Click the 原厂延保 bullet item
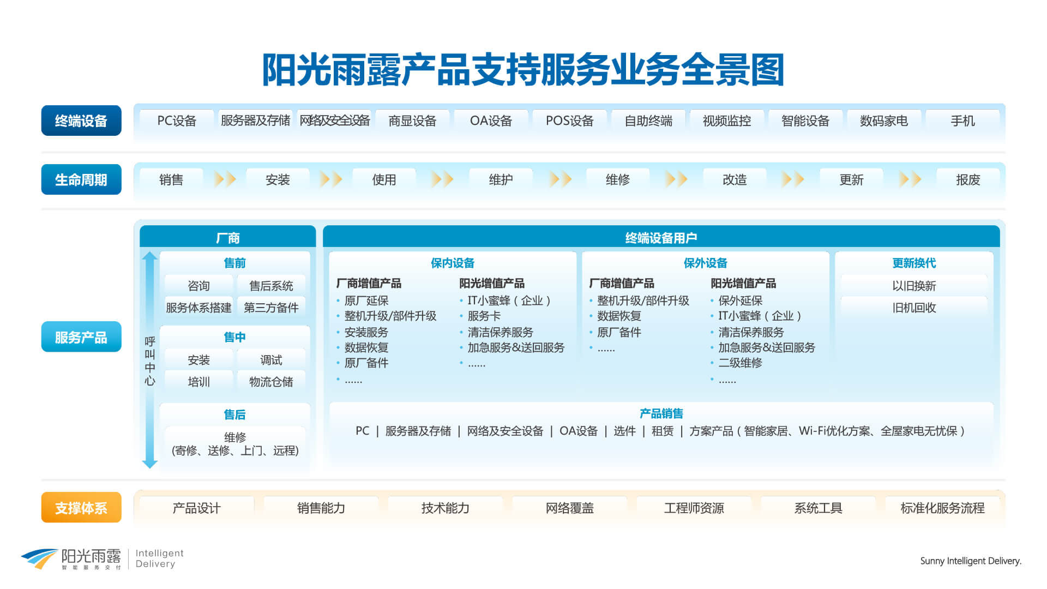Screen dimensions: 1047x589 (366, 300)
